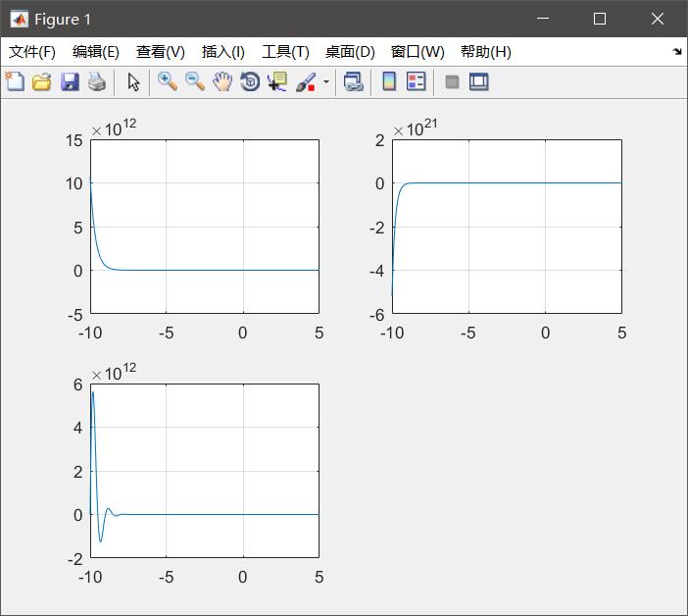This screenshot has height=616, width=688.
Task: Open the 插入(I) menu
Action: click(x=222, y=52)
